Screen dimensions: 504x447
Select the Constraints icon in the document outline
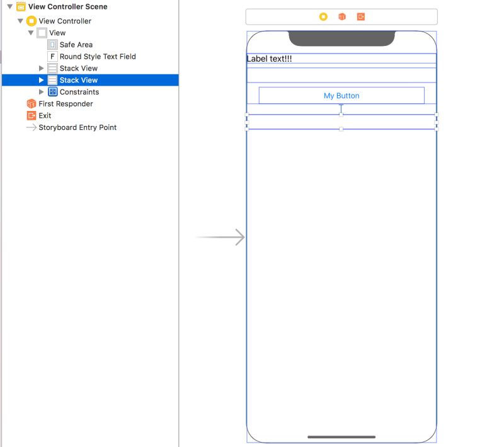[52, 91]
